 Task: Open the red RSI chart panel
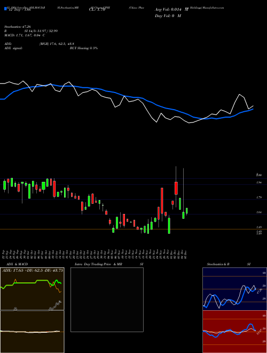[x=234, y=332]
